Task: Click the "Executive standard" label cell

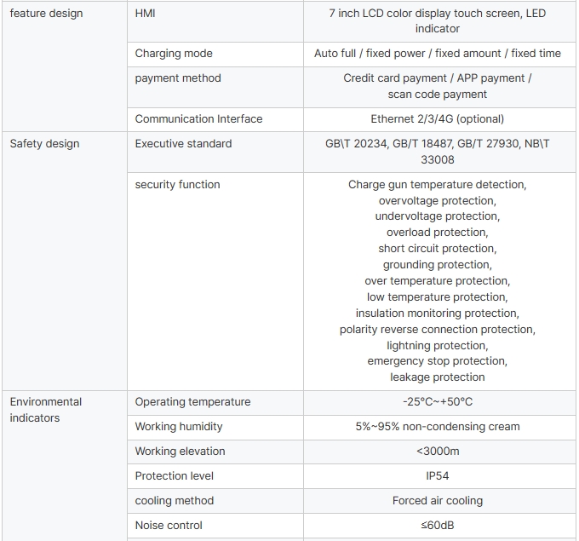Action: (x=183, y=144)
